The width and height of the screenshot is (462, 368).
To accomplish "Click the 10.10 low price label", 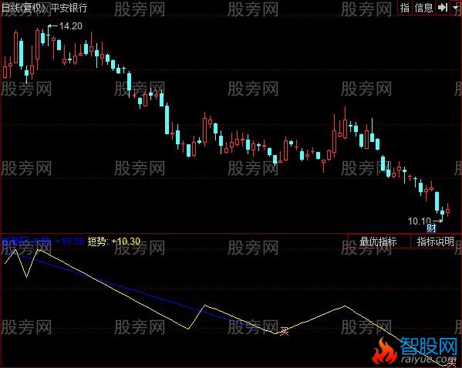I will pos(419,221).
